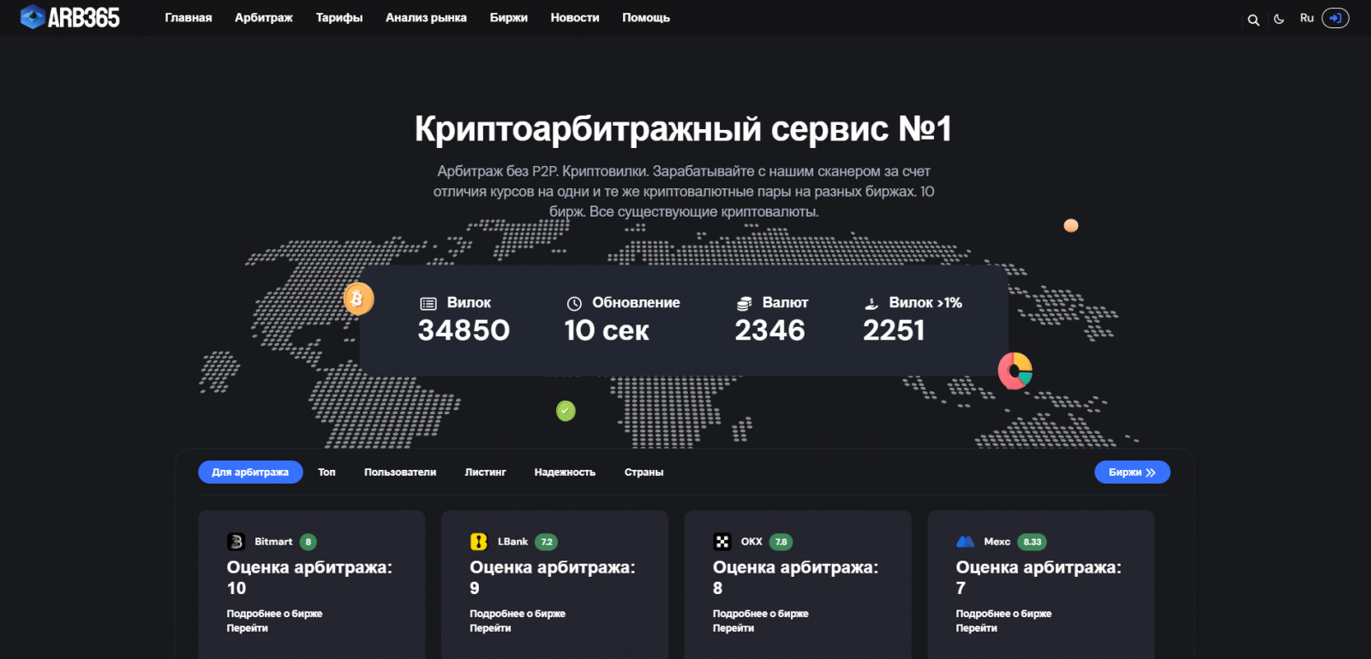The image size is (1371, 659).
Task: Open Подробнее о бирже for Mexc
Action: tap(1003, 614)
